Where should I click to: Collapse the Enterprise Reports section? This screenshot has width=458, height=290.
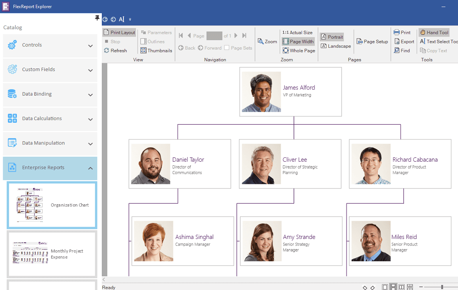pos(90,168)
